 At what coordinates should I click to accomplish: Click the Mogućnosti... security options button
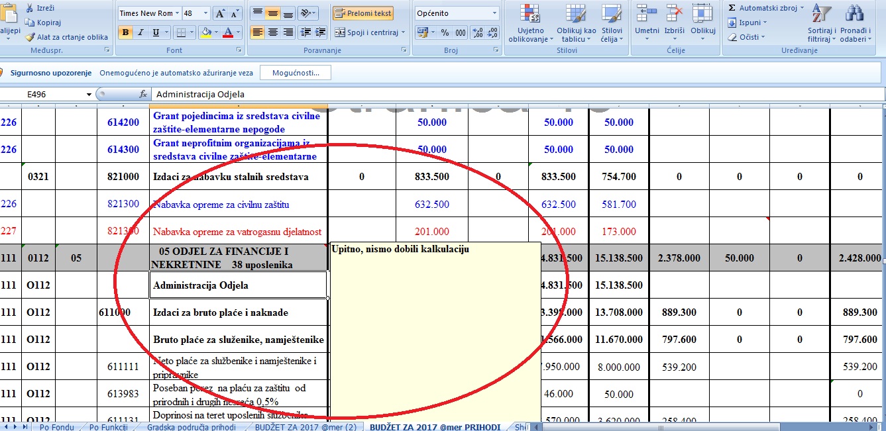pyautogui.click(x=295, y=73)
